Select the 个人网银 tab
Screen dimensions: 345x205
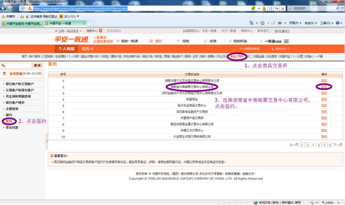tap(66, 49)
